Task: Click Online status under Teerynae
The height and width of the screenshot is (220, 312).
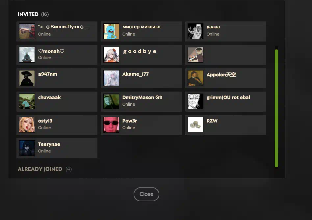Action: coord(44,151)
